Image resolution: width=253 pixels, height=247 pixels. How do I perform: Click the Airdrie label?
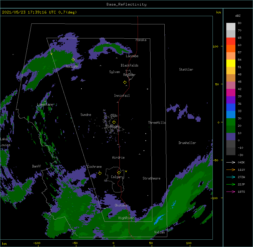(x=118, y=158)
